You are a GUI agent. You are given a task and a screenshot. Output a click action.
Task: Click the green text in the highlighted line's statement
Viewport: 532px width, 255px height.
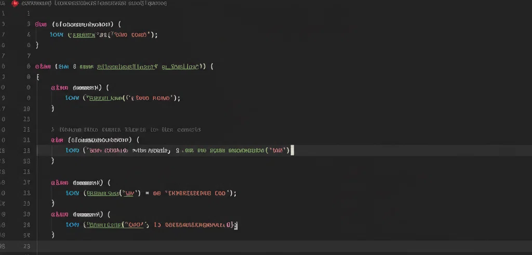[x=224, y=150]
